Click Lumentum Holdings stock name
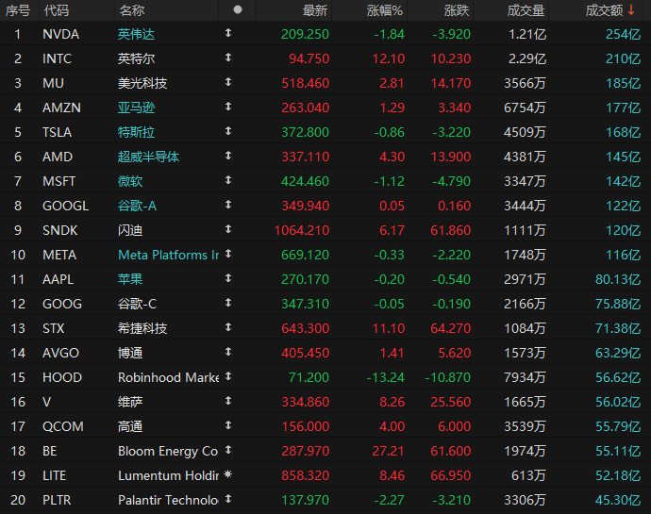Screen dimensions: 651x514 [168, 475]
